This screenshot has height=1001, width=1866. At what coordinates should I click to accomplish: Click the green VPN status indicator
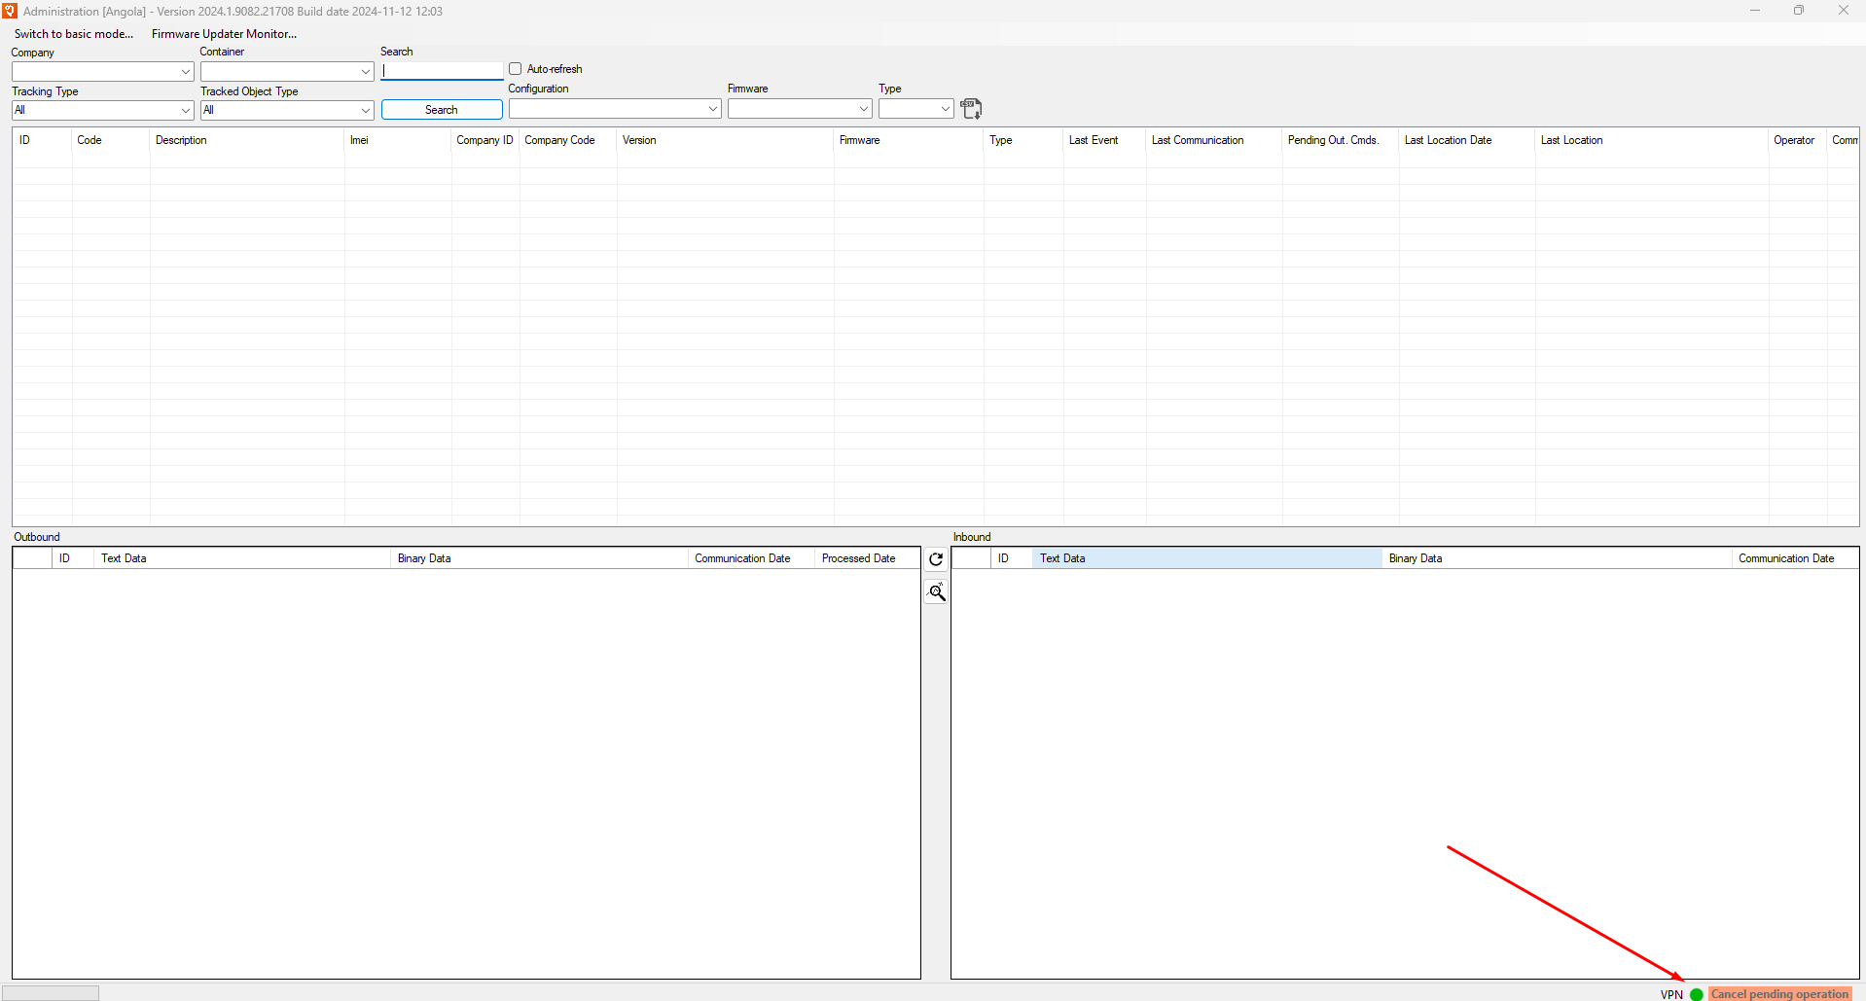[x=1697, y=994]
